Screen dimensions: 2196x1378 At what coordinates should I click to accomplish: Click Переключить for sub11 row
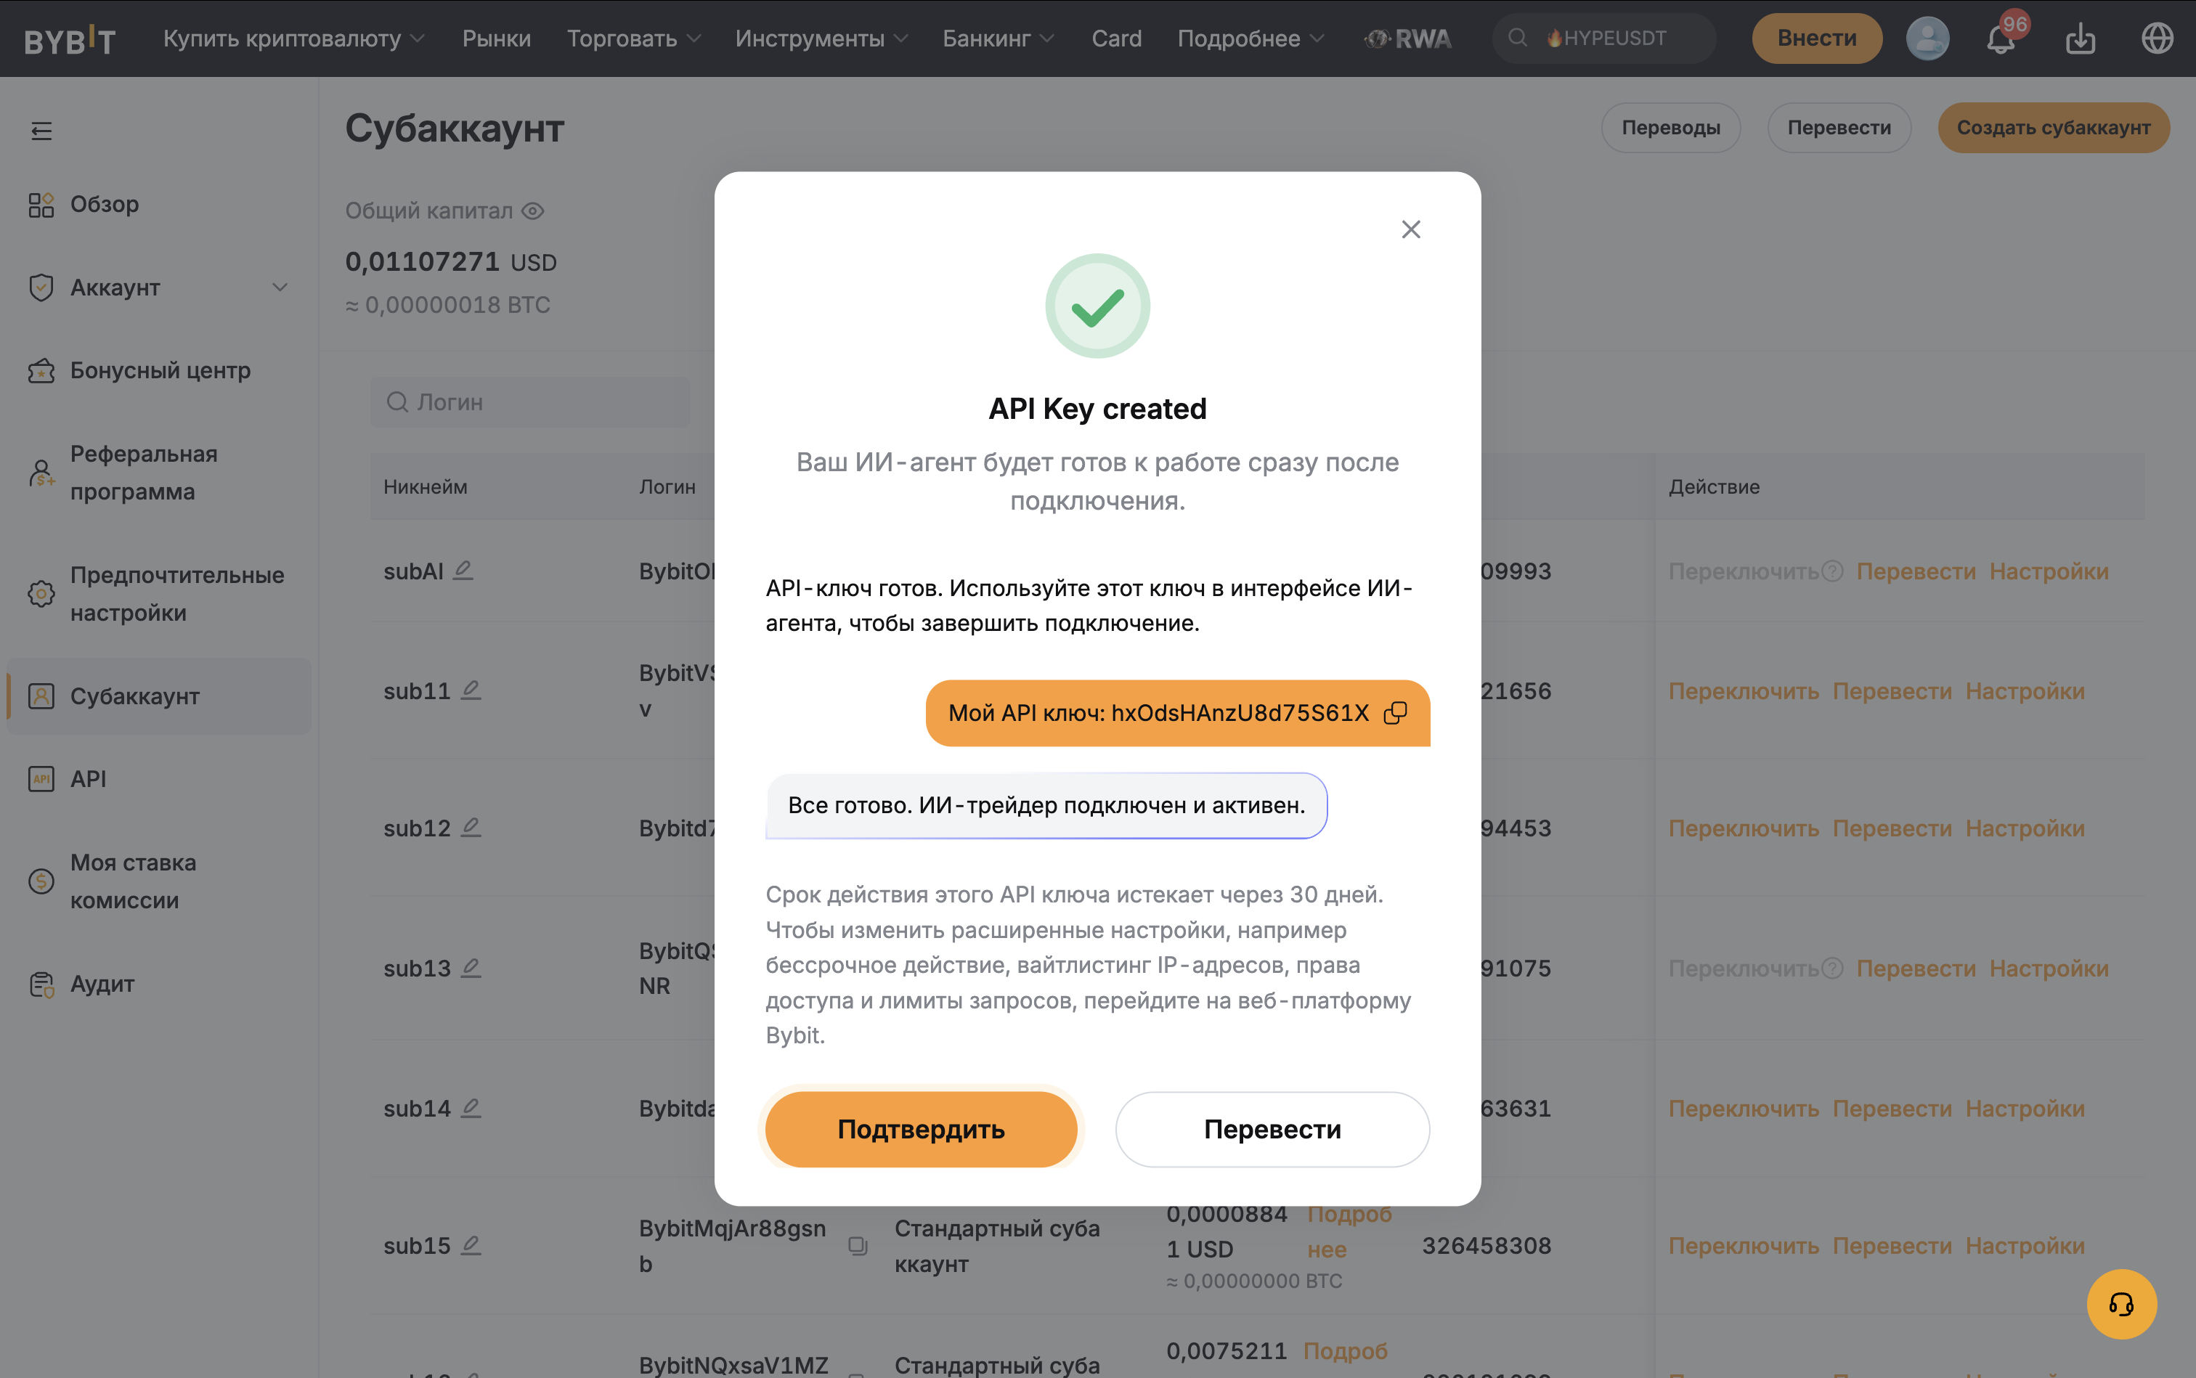1743,691
